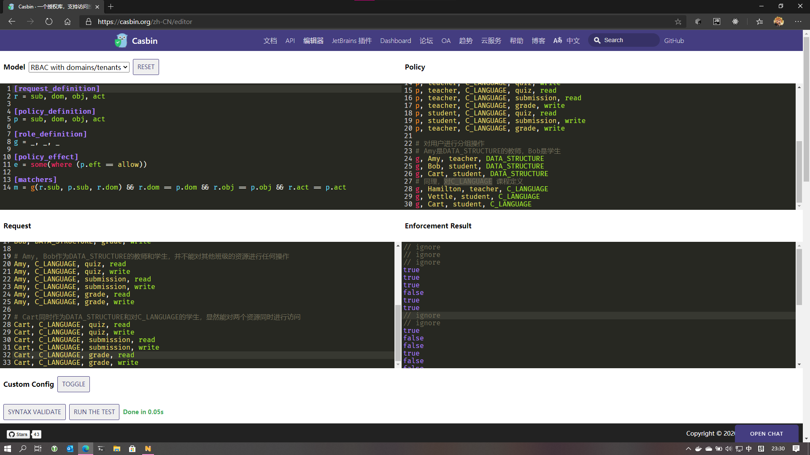810x455 pixels.
Task: Click the OPEN CHAT button
Action: [x=767, y=434]
